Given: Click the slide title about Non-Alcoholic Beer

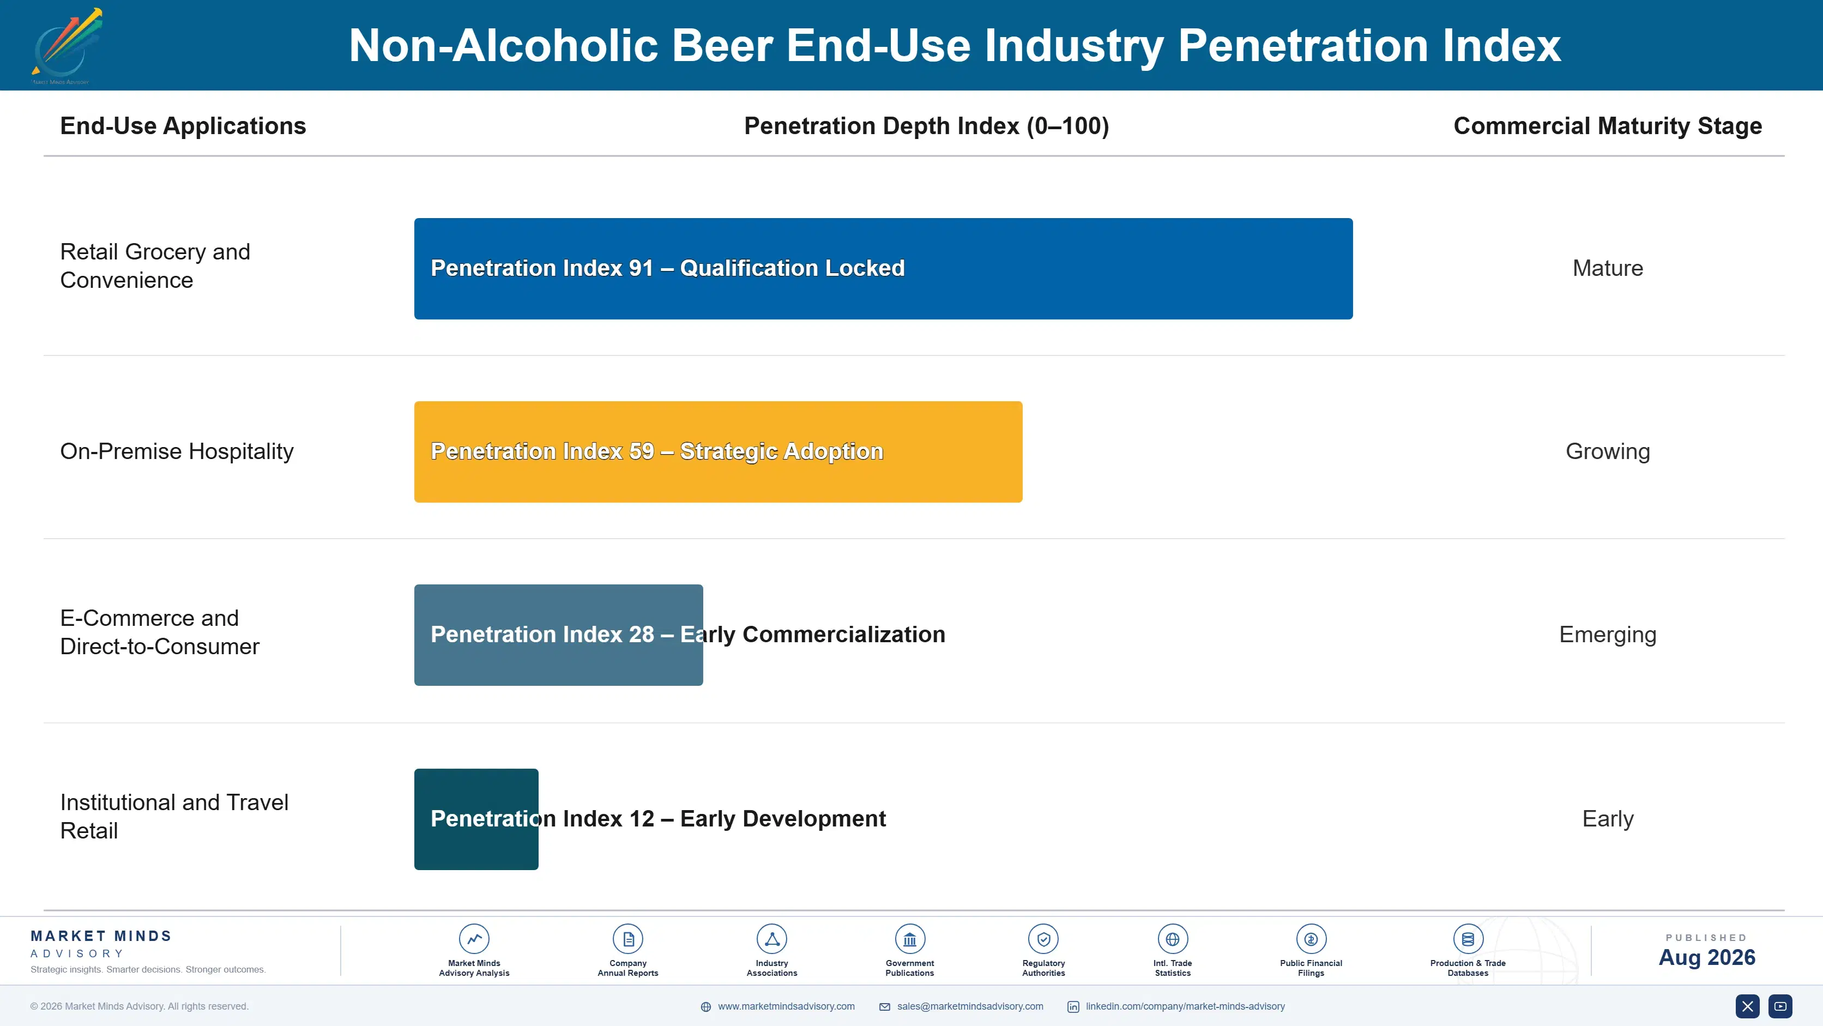Looking at the screenshot, I should (x=955, y=46).
